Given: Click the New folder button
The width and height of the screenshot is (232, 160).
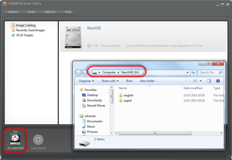Looking at the screenshot, I should click(x=147, y=81).
